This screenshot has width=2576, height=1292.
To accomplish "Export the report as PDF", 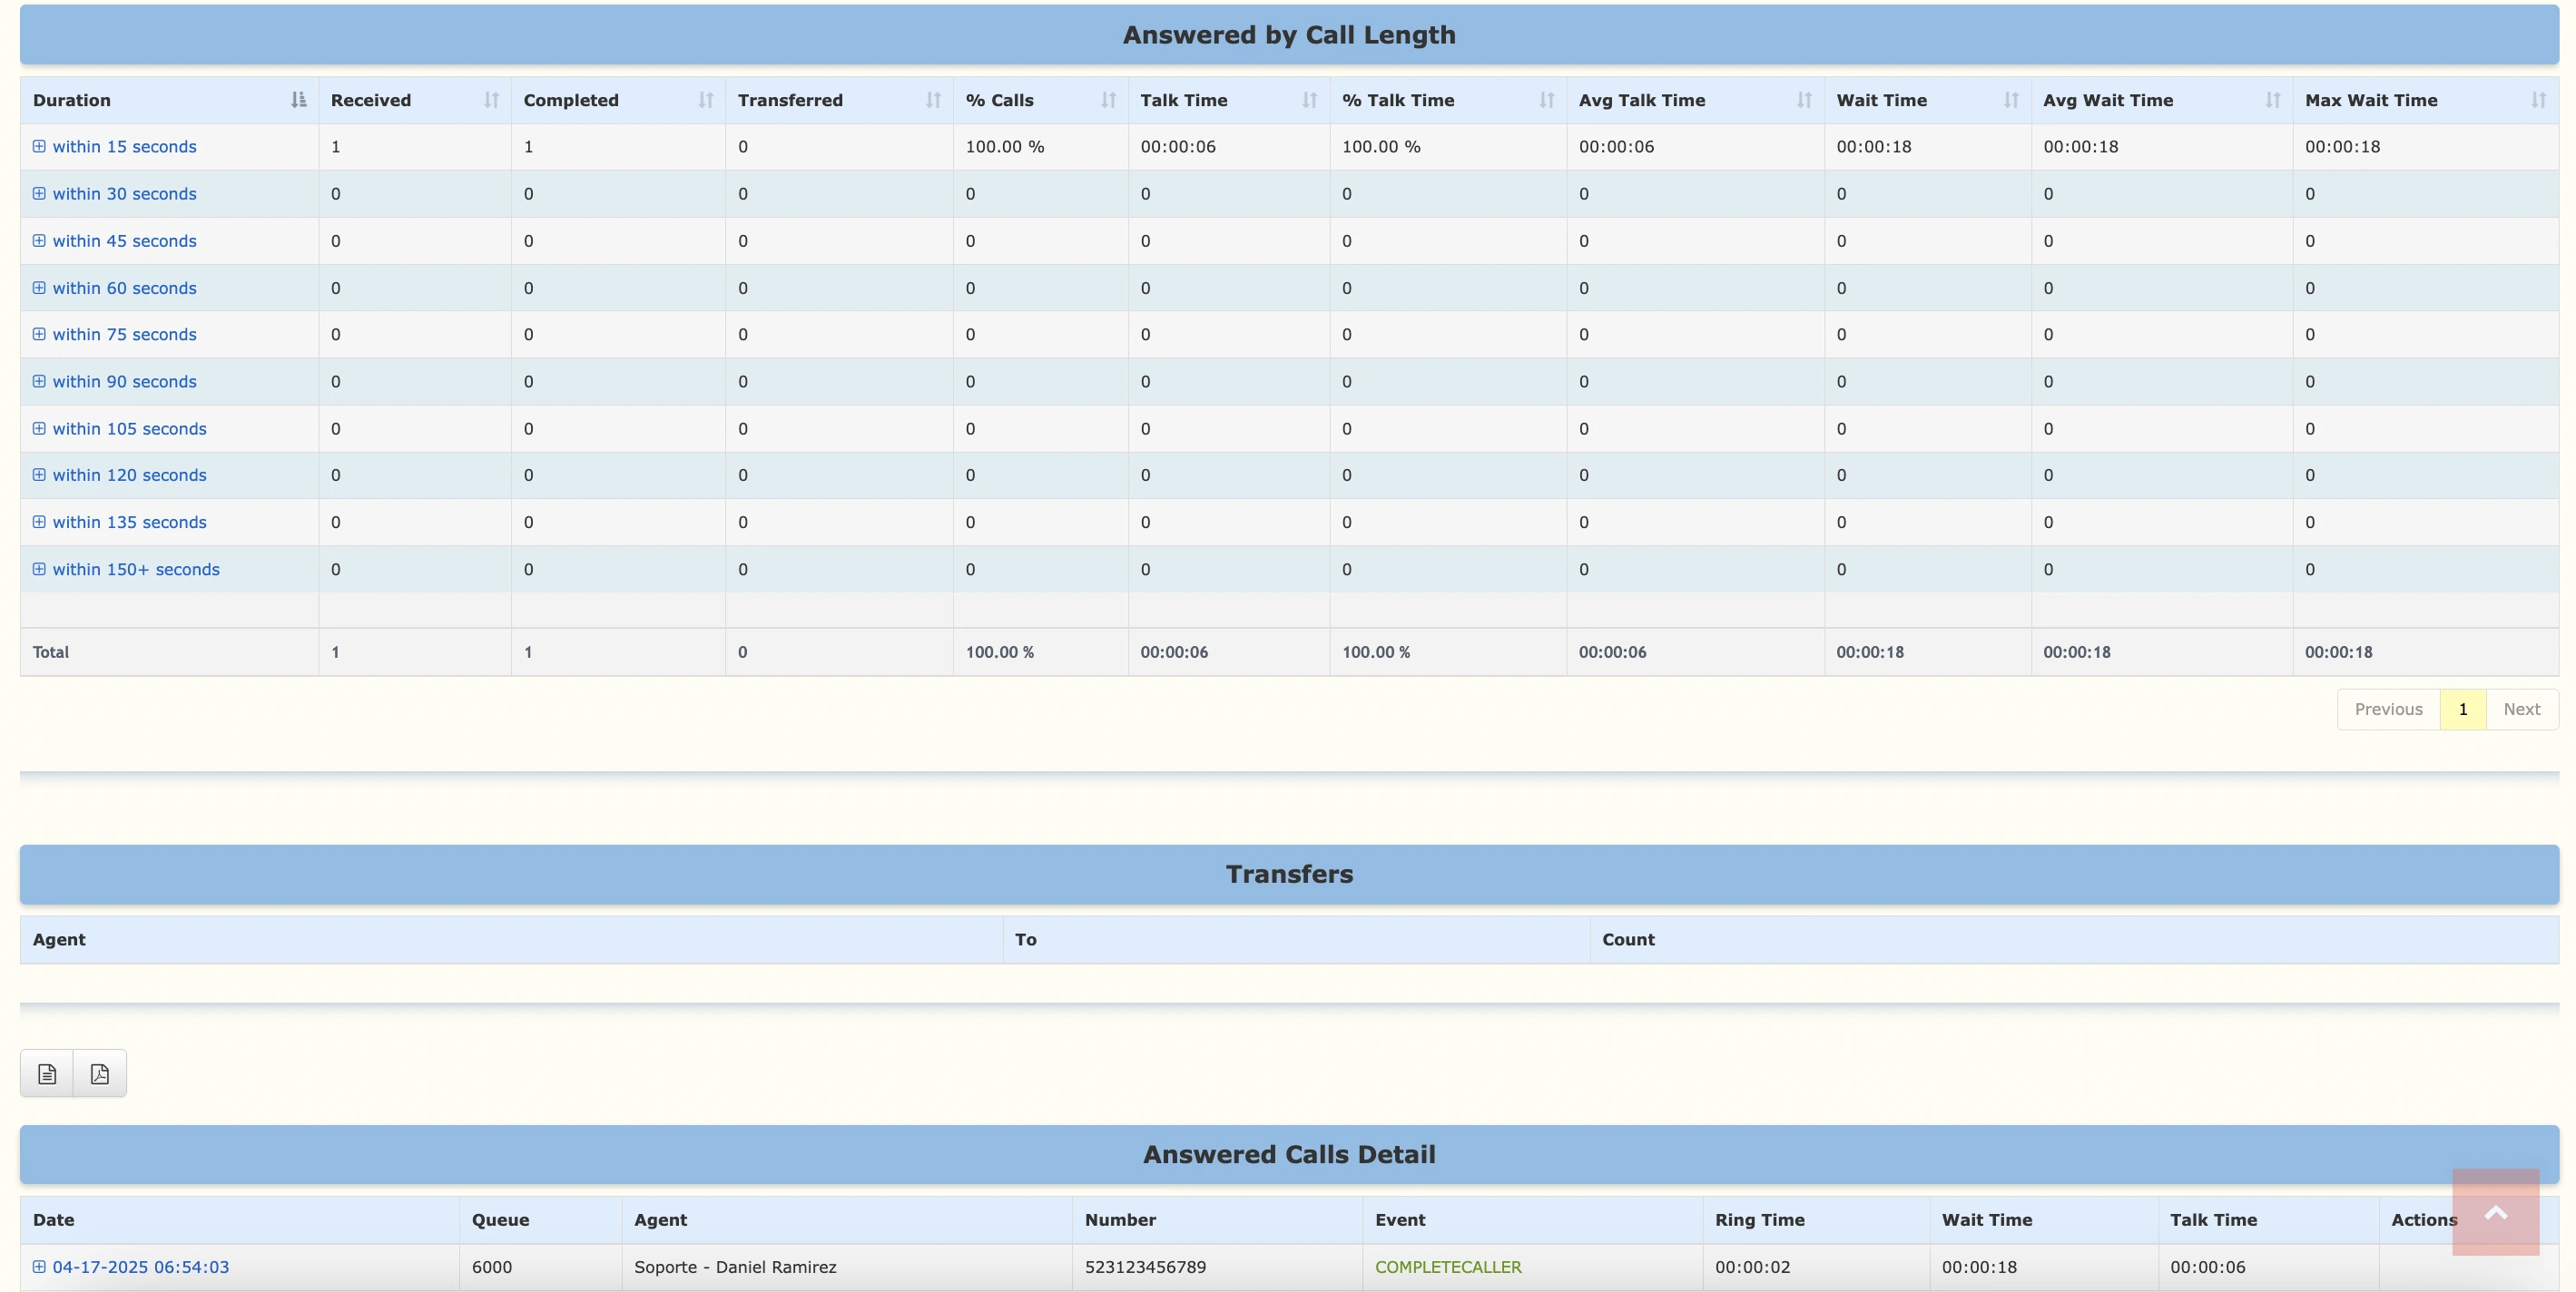I will coord(99,1072).
